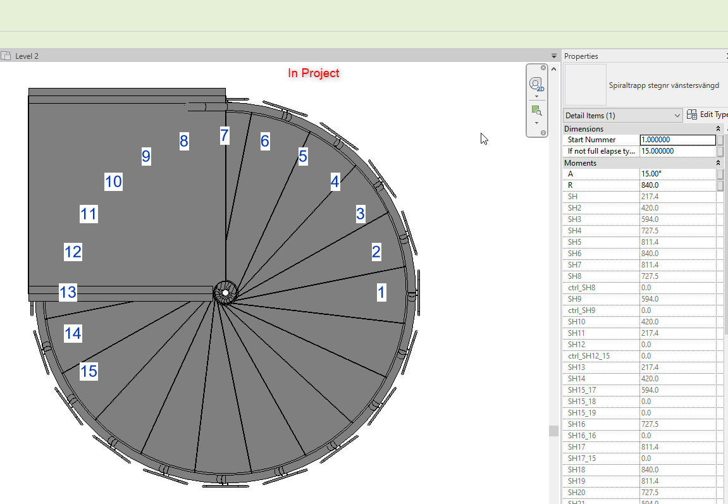Activate the 2D steering wheel tool
The image size is (728, 504).
(536, 83)
